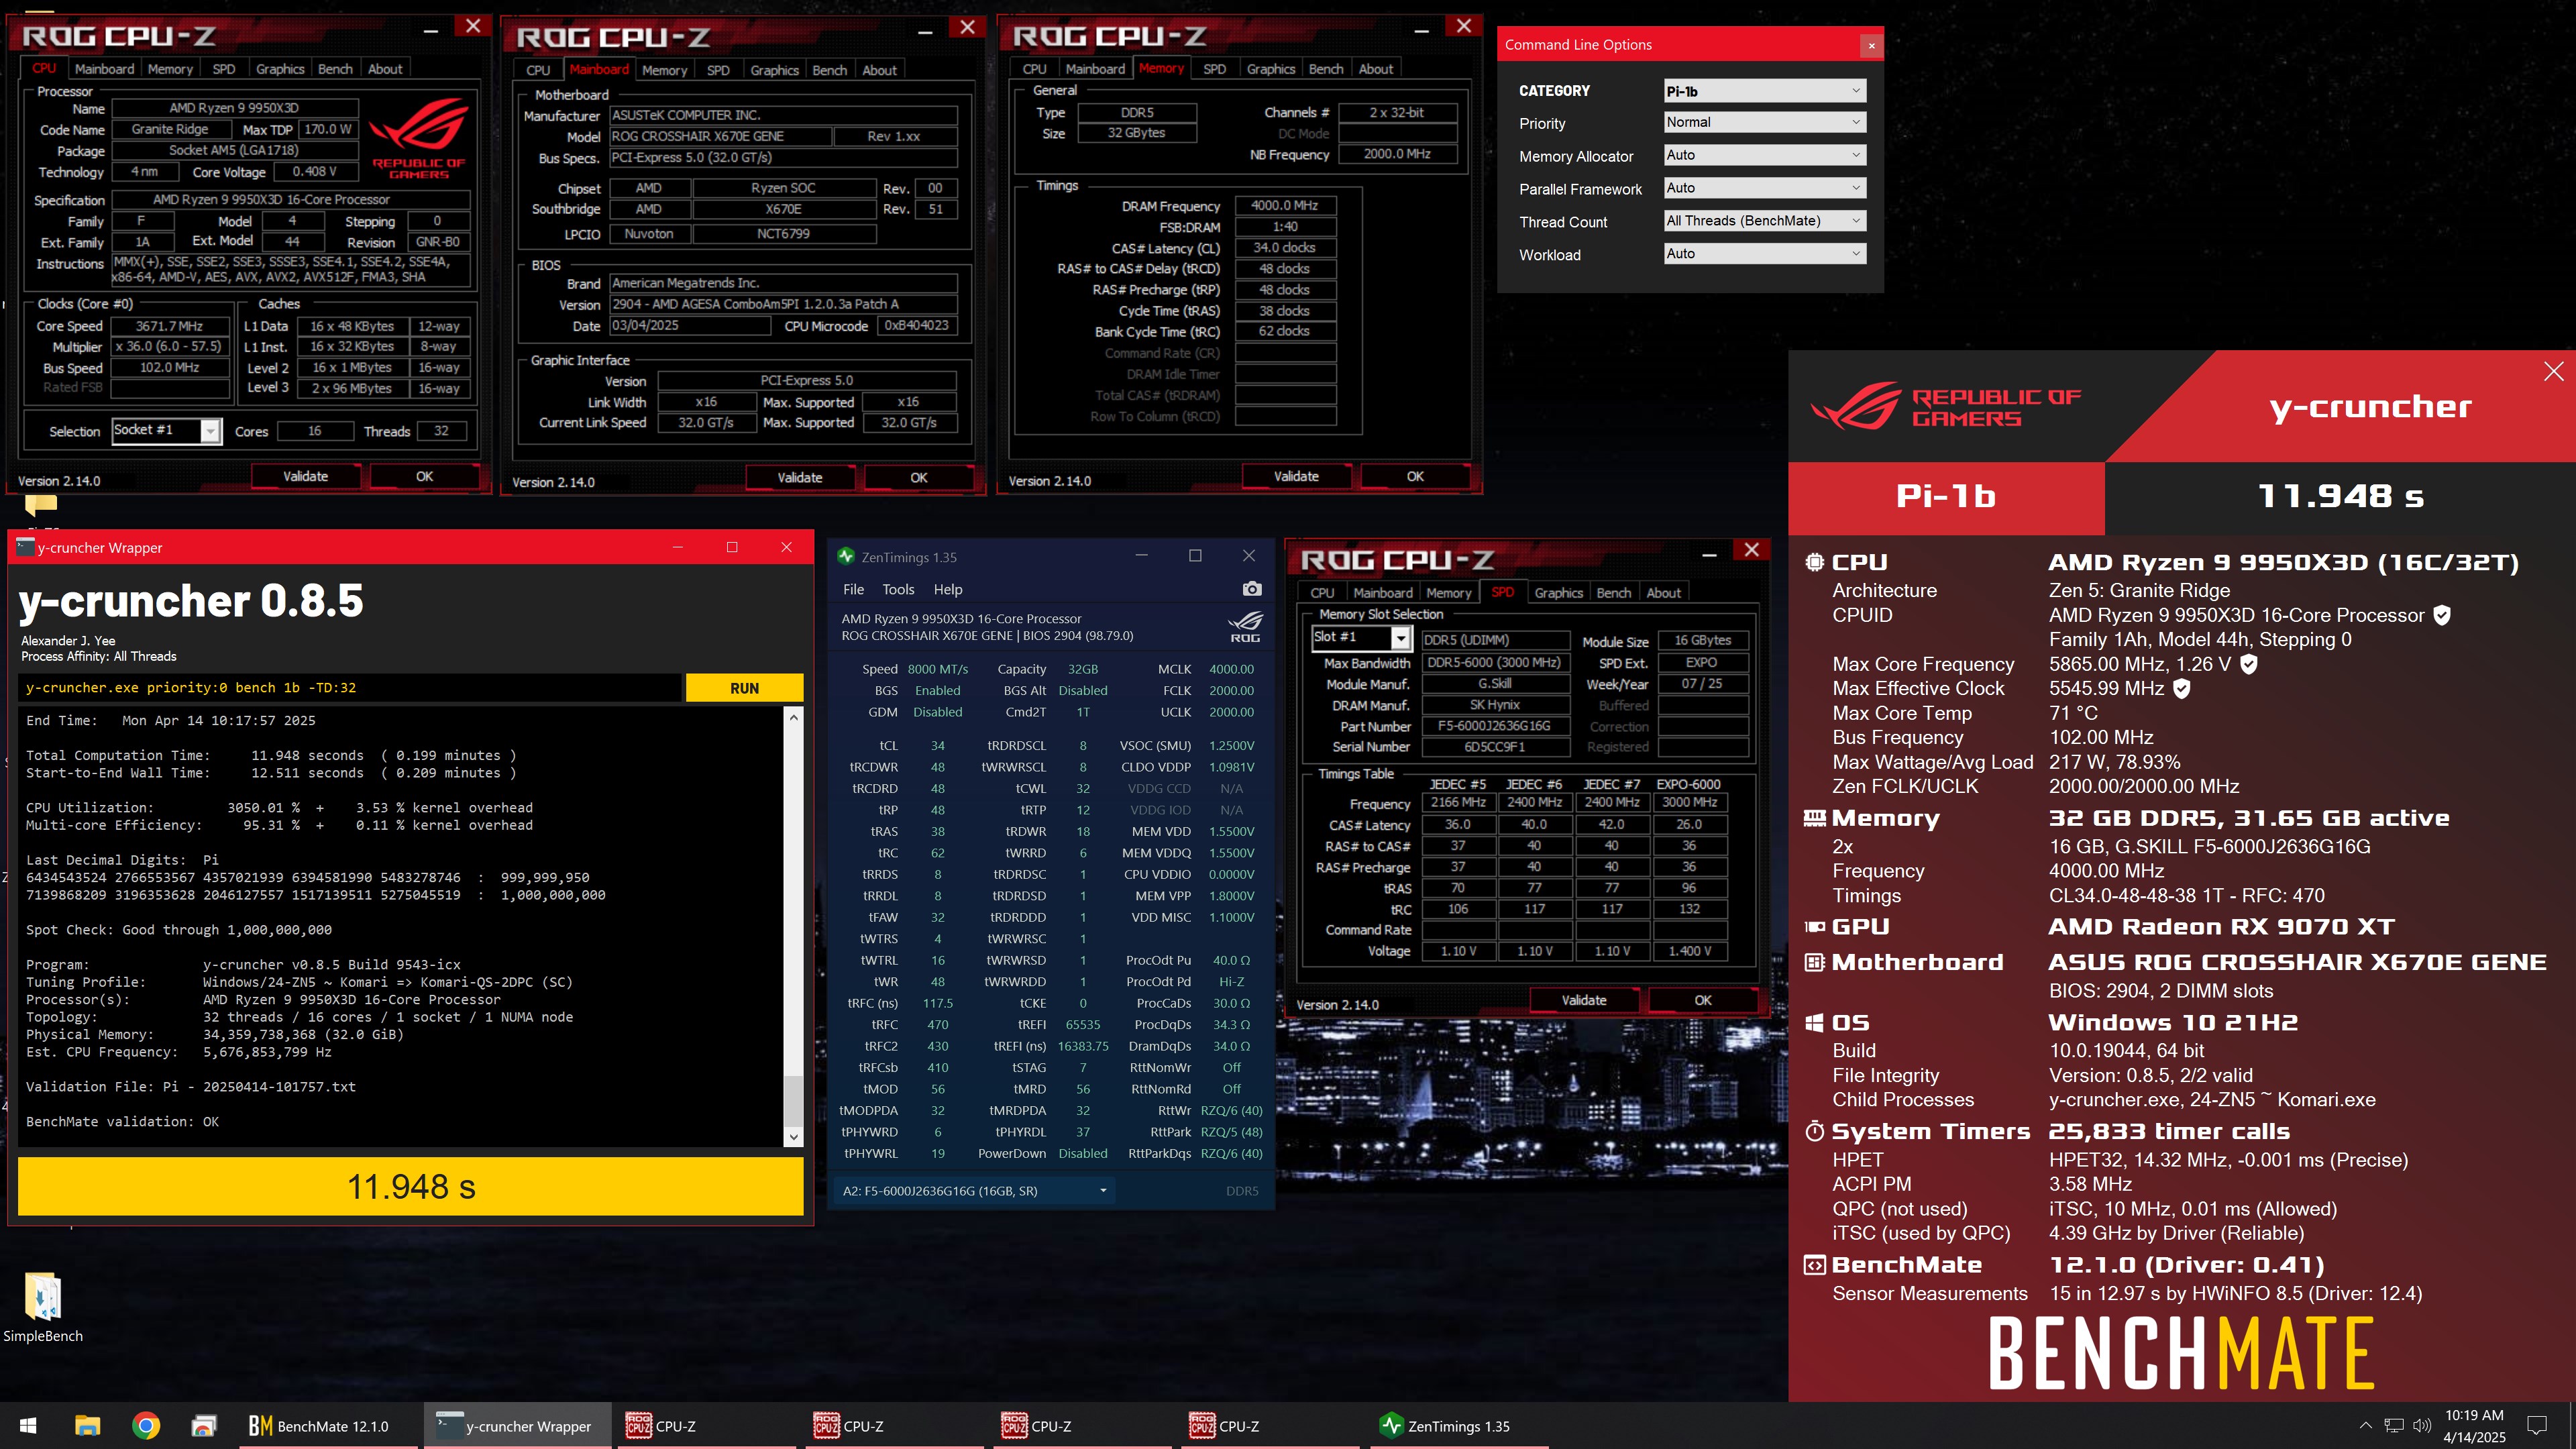Open Memory Allocator dropdown
2576x1449 pixels.
(1765, 155)
